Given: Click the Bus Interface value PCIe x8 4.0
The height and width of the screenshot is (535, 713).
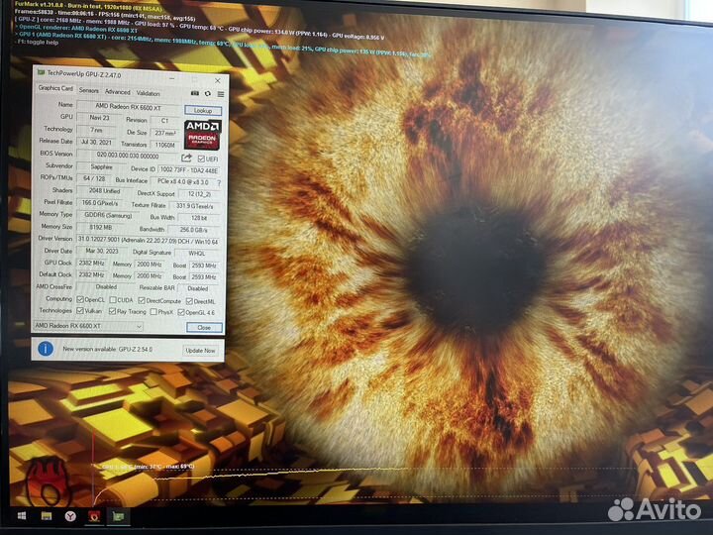Looking at the screenshot, I should (x=183, y=181).
